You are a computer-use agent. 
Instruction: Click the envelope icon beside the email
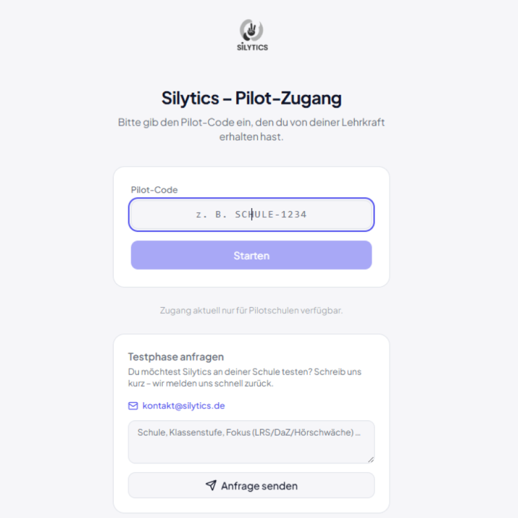(x=133, y=406)
